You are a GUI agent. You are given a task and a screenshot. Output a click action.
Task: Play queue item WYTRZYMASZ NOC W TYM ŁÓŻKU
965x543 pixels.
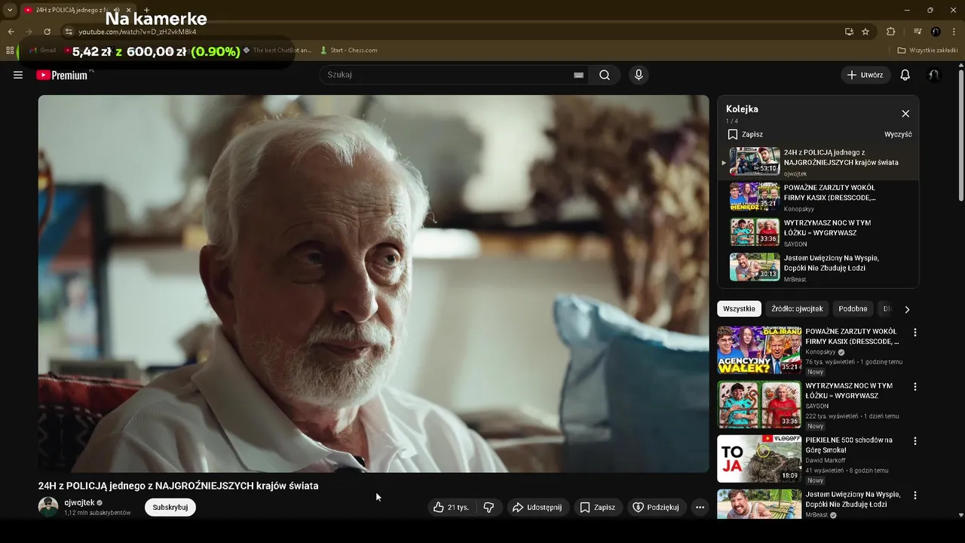[x=818, y=232]
